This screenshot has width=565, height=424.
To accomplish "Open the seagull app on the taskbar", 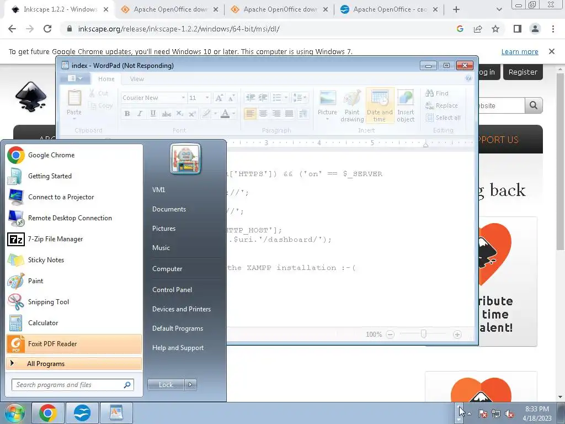I will click(82, 413).
